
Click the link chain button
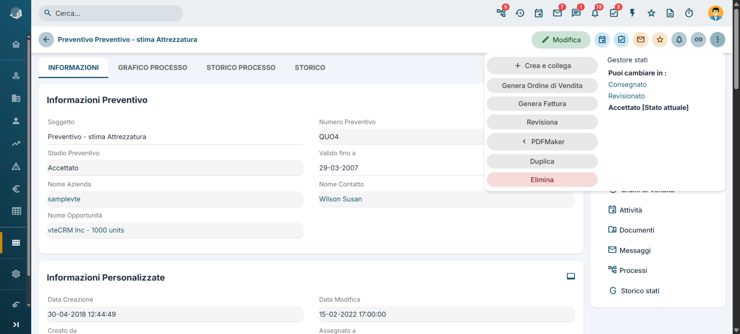[699, 40]
